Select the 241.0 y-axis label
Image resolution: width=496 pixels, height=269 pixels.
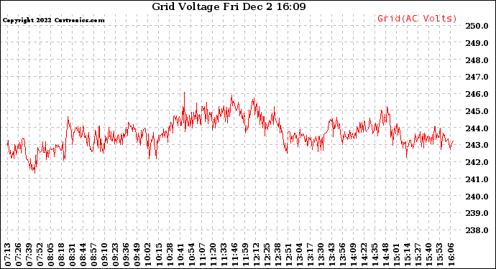[477, 179]
